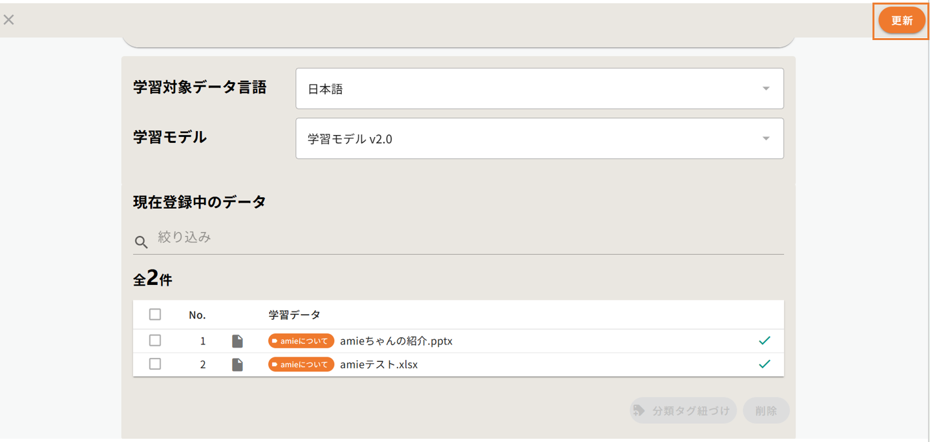
Task: Click the file icon for amieテスト.xlsx
Action: [x=238, y=364]
